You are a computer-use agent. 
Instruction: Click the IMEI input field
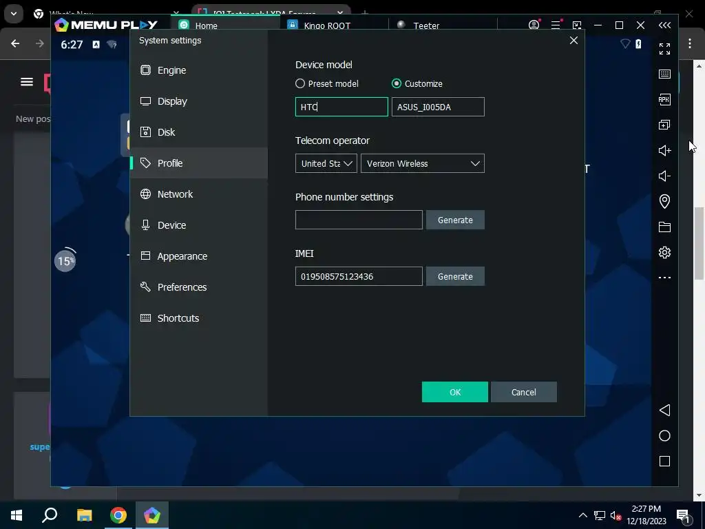pyautogui.click(x=359, y=276)
